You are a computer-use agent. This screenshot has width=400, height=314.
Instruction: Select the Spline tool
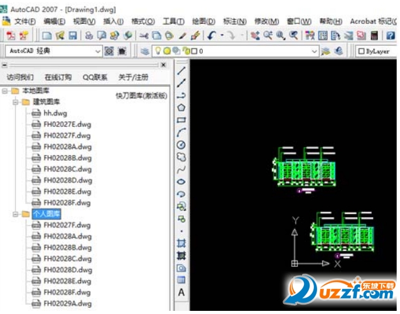[181, 170]
